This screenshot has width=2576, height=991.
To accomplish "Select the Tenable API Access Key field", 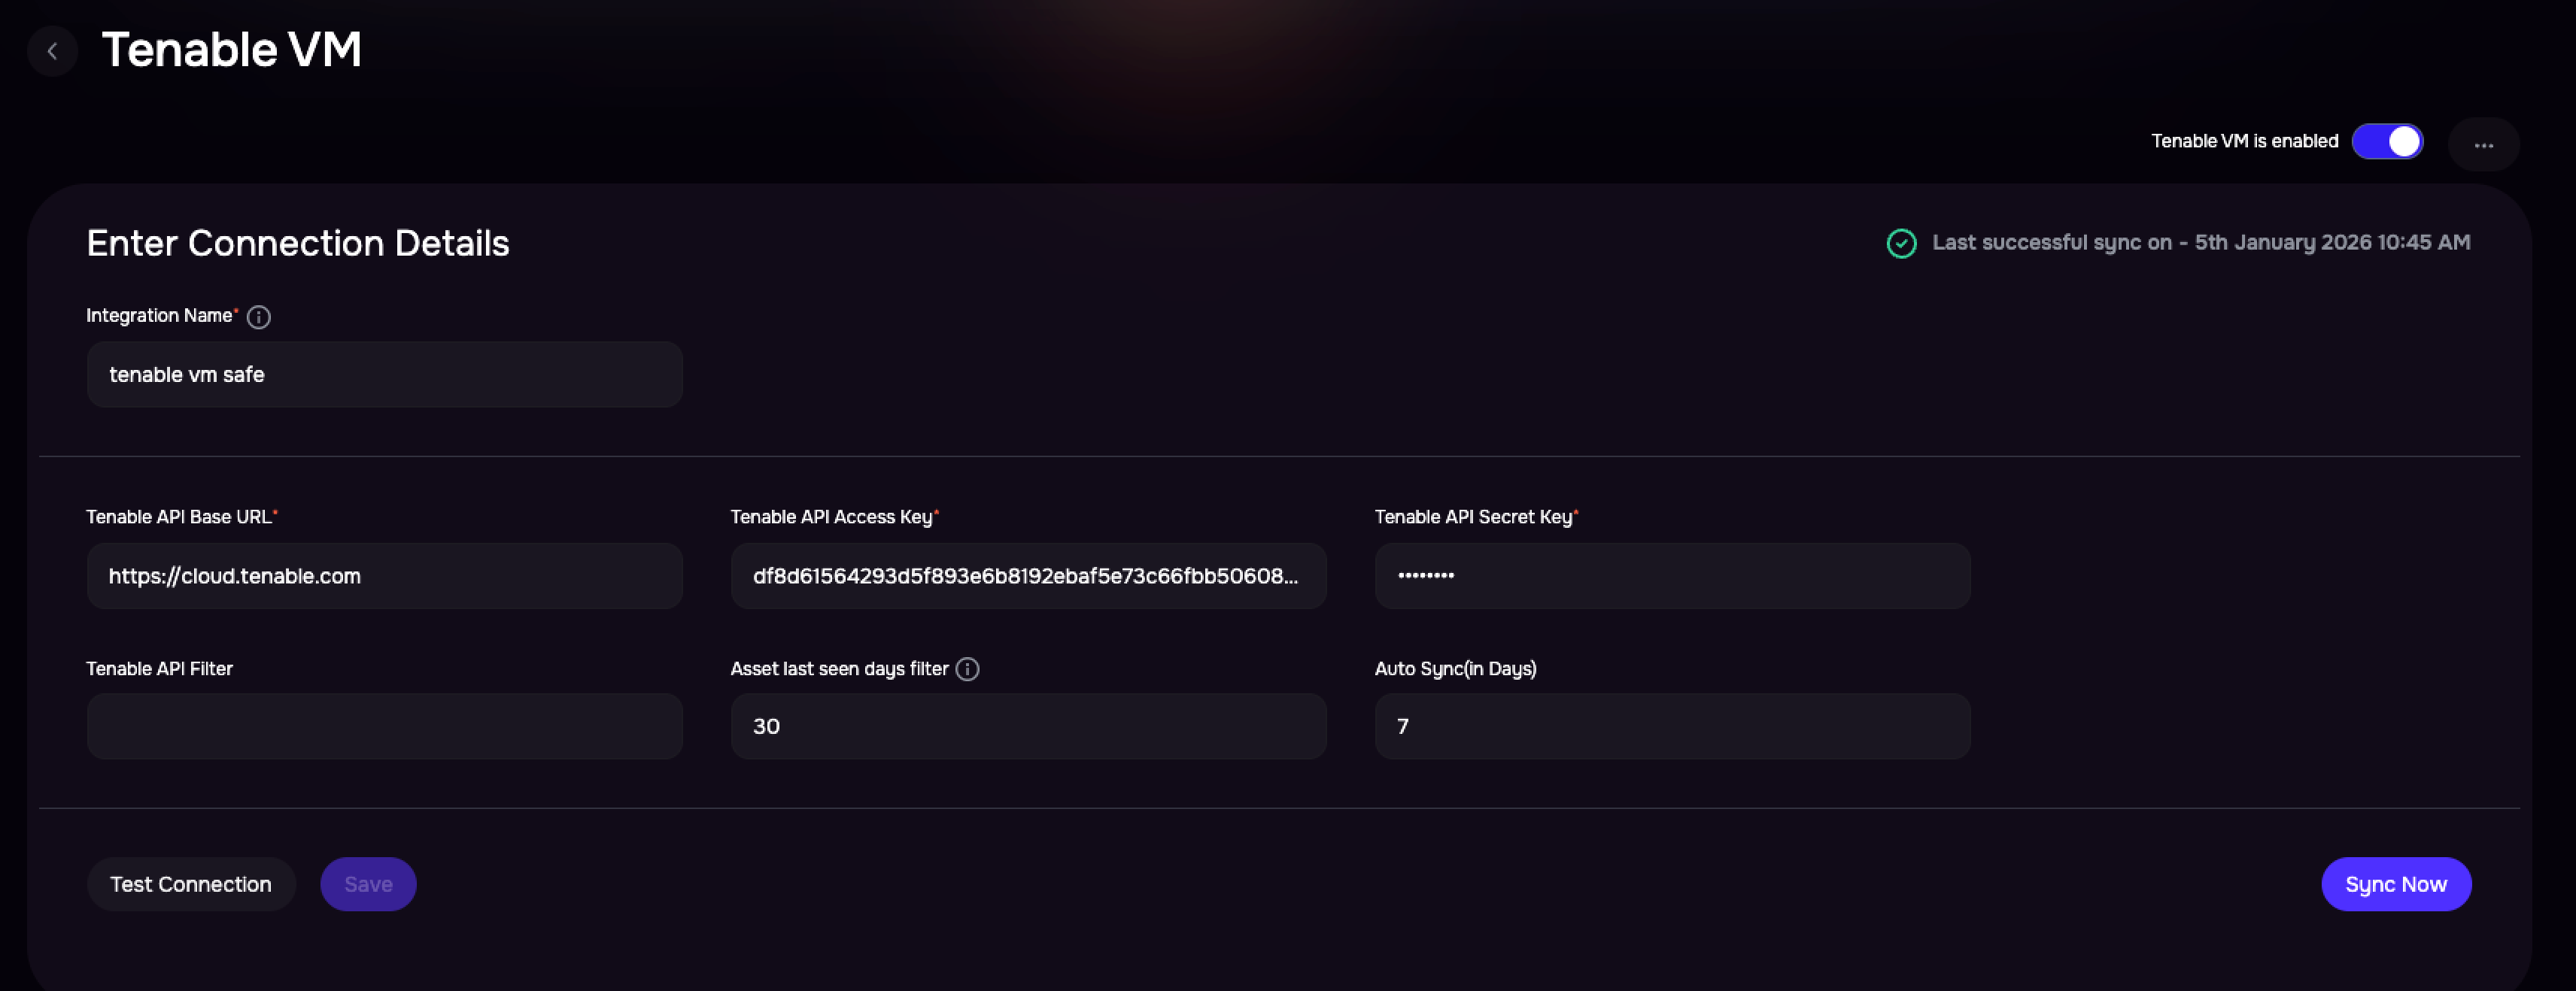I will (x=1028, y=575).
